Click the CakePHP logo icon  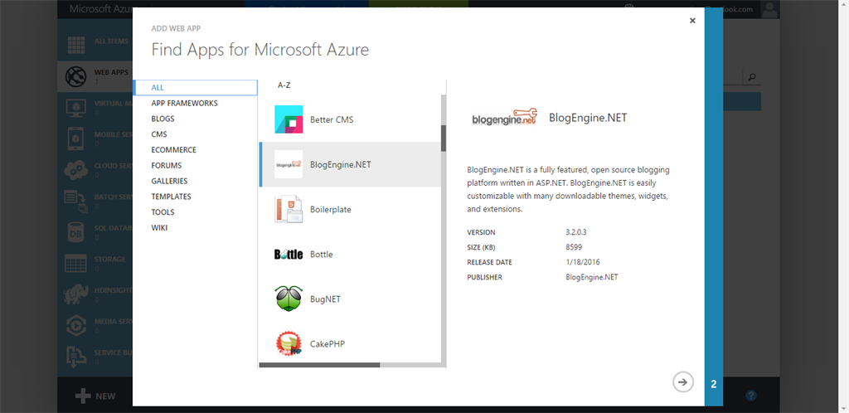[x=289, y=343]
